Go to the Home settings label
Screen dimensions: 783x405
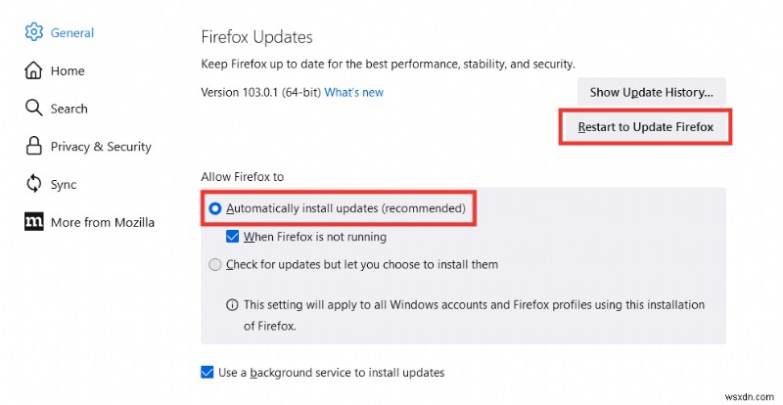[x=68, y=70]
